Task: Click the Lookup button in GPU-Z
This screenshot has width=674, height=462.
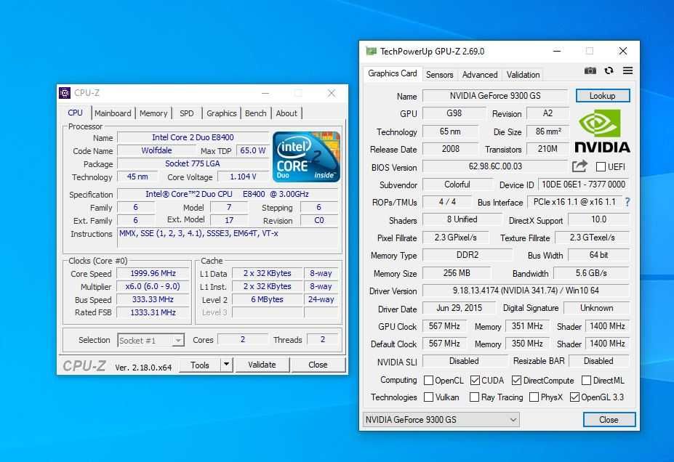Action: coord(603,96)
